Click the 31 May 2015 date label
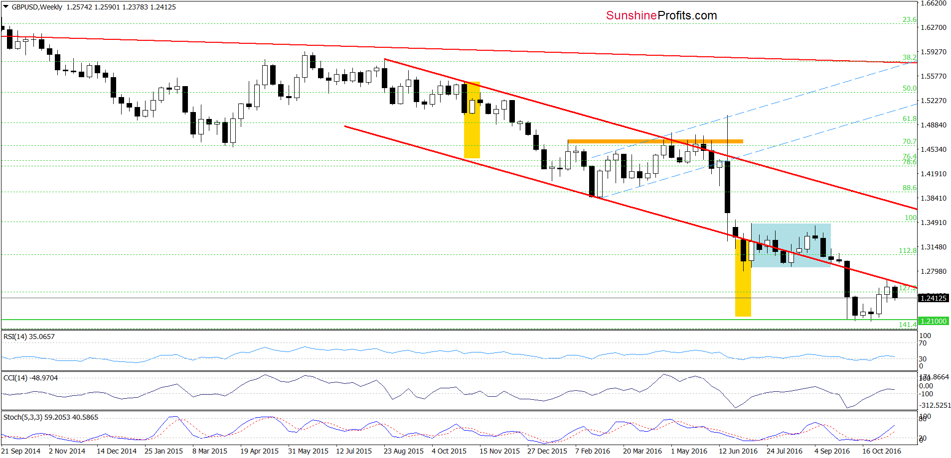The image size is (951, 458). coord(308,451)
